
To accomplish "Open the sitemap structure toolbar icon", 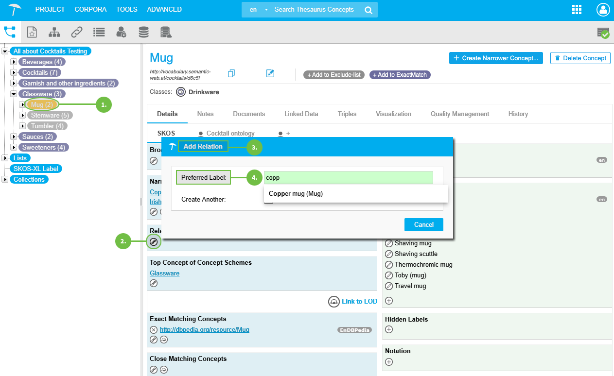I will (x=54, y=32).
